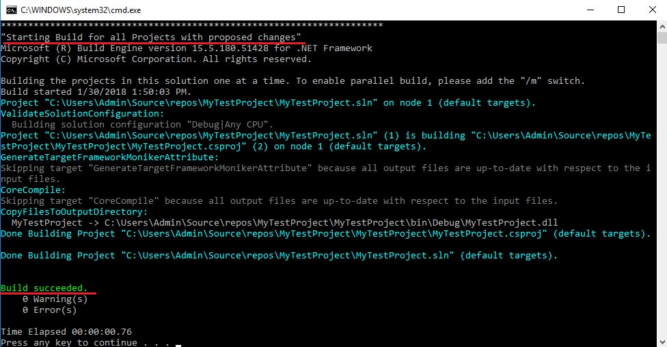
Task: Click the title text C:\WINDOWS\system32\cmd.exe
Action: click(81, 10)
